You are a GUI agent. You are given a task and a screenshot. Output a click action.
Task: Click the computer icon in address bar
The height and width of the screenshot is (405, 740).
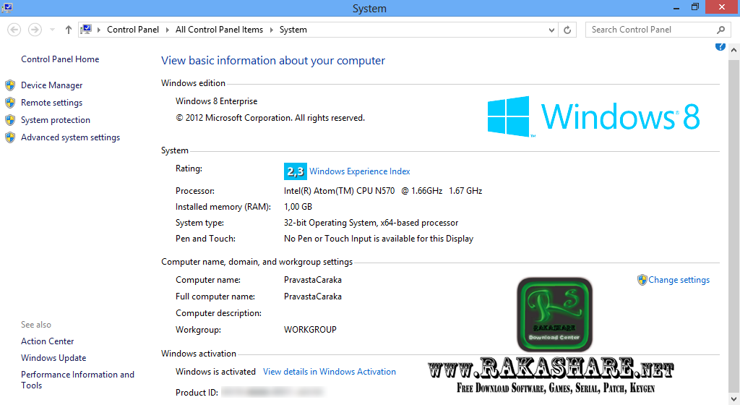pos(86,29)
